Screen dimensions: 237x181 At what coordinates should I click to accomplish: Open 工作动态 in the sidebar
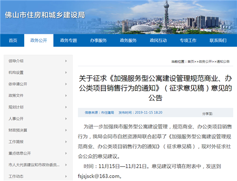coord(16,176)
